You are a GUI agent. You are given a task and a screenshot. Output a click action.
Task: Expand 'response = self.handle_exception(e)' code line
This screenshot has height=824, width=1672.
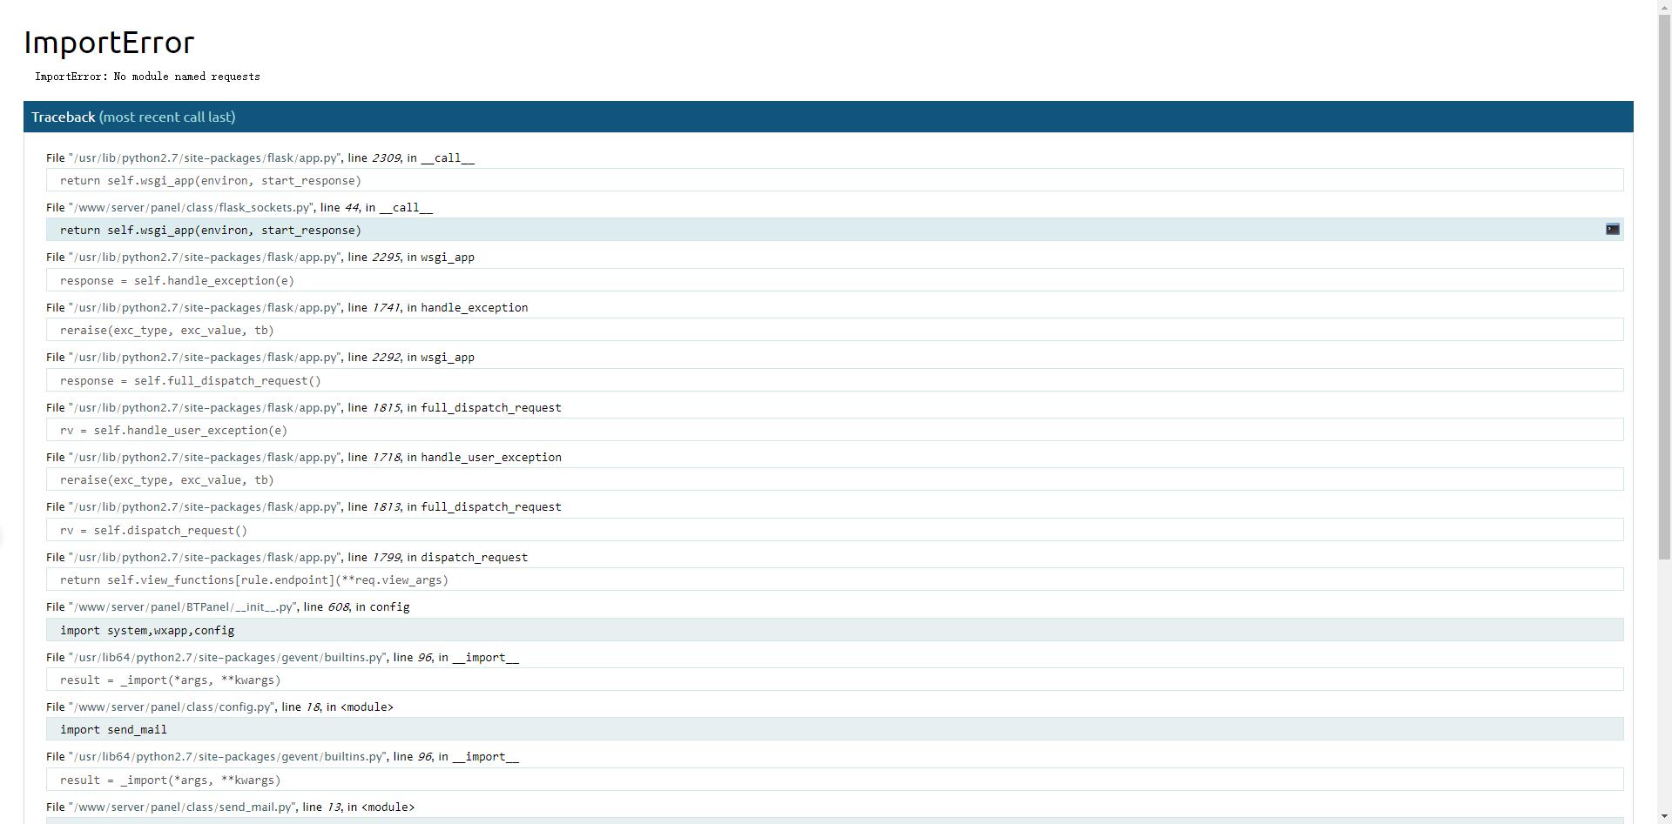834,280
